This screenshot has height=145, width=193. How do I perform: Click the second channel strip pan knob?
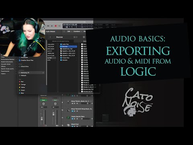[x=55, y=104]
